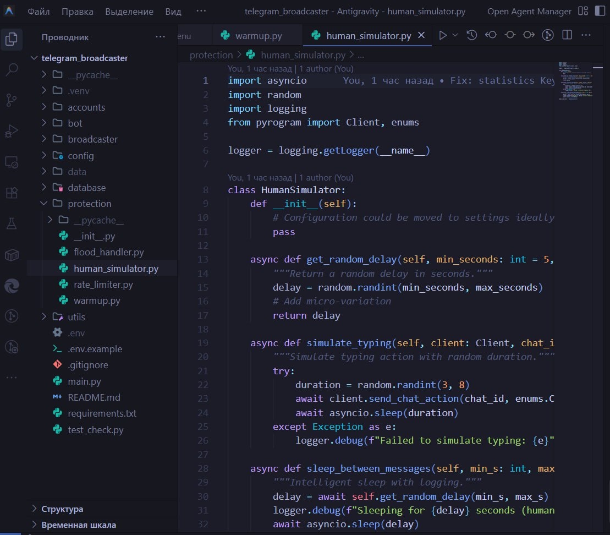The width and height of the screenshot is (610, 535).
Task: Open the Правка menu
Action: pos(78,12)
